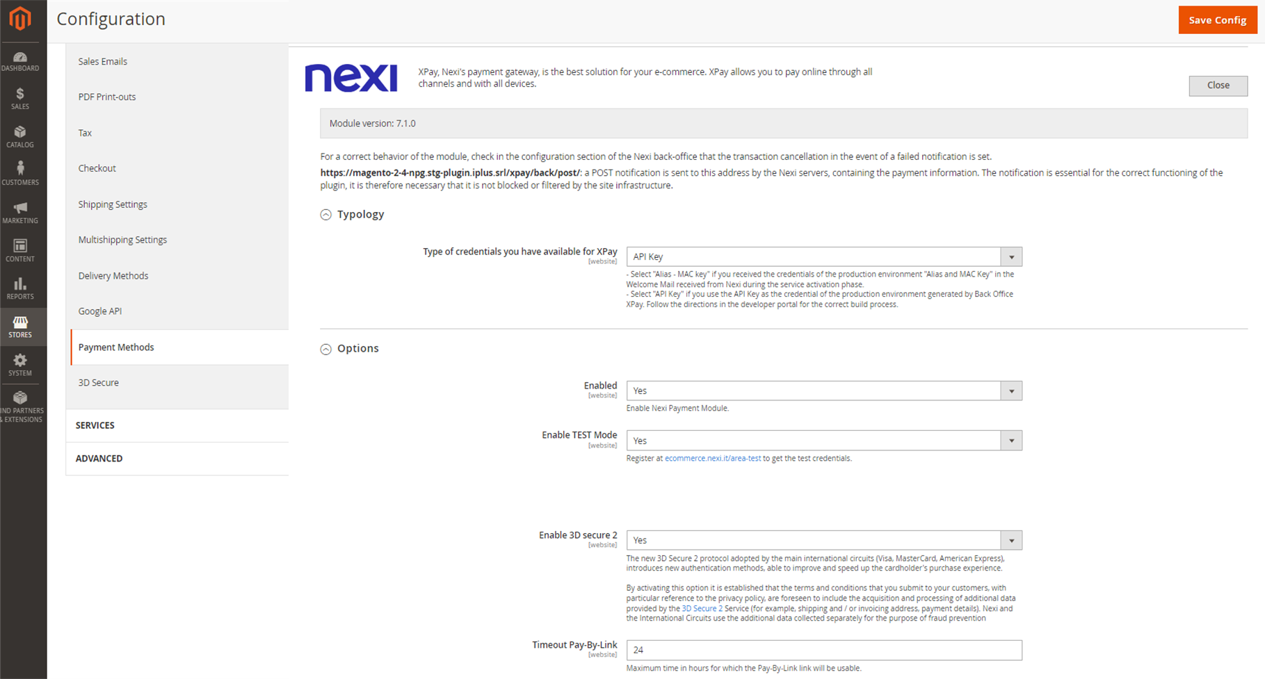Open the 3D Secure 2 service link
This screenshot has width=1265, height=679.
point(702,609)
